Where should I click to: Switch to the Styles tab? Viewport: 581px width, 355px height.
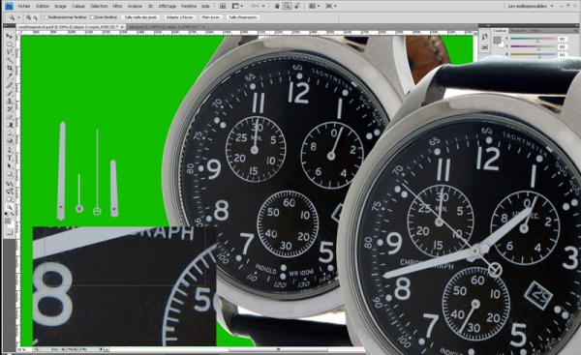[535, 31]
